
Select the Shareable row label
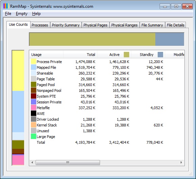click(x=45, y=73)
